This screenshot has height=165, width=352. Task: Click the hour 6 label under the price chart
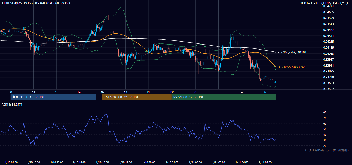click(265, 92)
